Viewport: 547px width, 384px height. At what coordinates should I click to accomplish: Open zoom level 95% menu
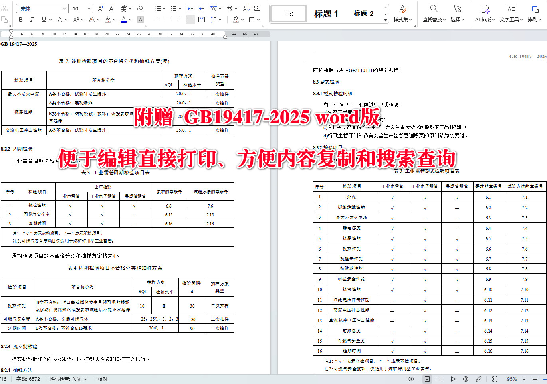pyautogui.click(x=516, y=379)
